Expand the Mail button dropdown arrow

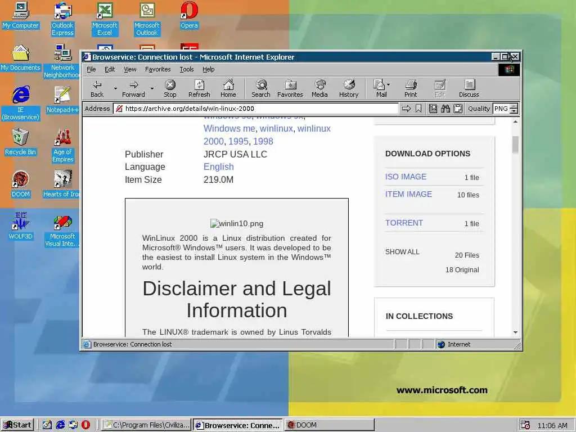(x=389, y=84)
